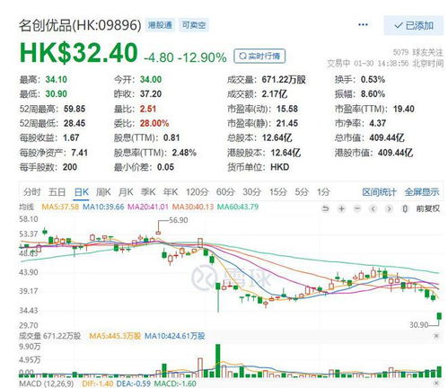
Task: Close the MACD indicator panel
Action: pyautogui.click(x=436, y=383)
